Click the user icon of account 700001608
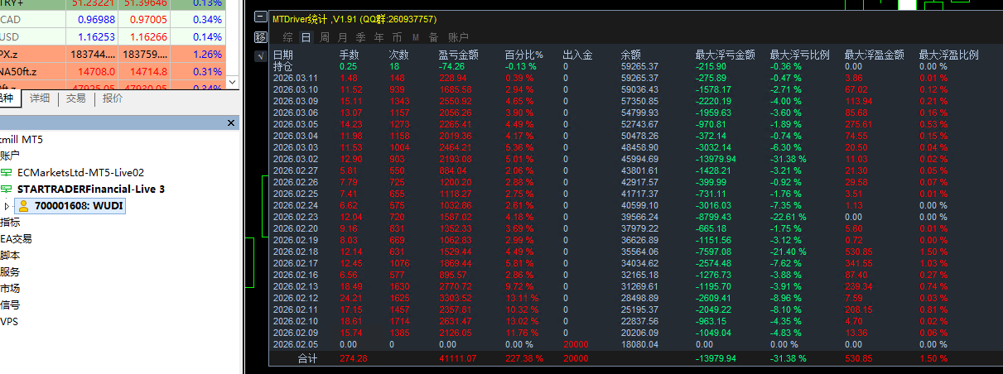The image size is (1003, 374). [x=23, y=205]
